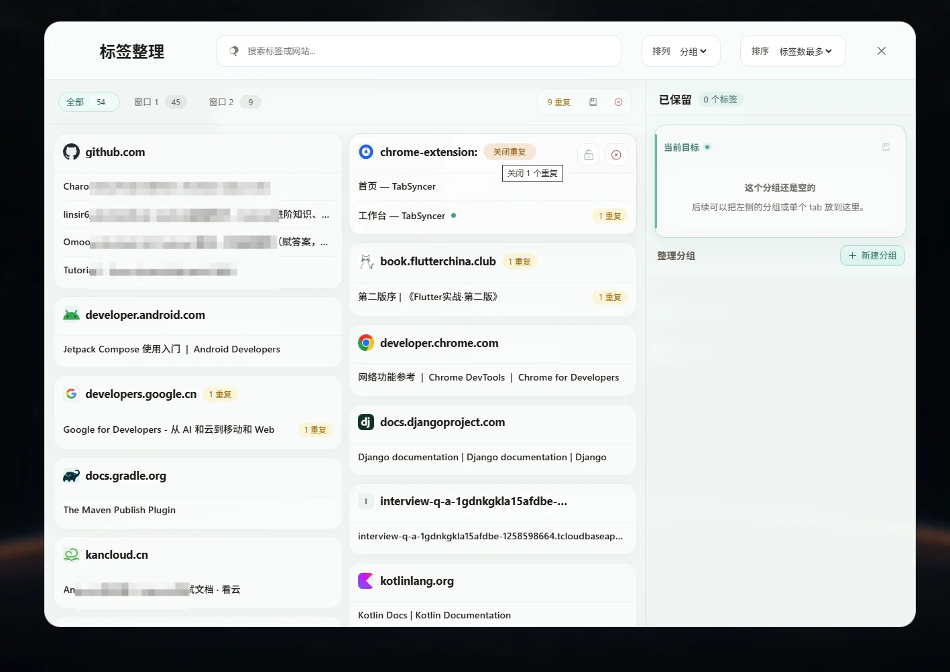Viewport: 950px width, 672px height.
Task: Select the 当前目标 group title
Action: point(681,147)
